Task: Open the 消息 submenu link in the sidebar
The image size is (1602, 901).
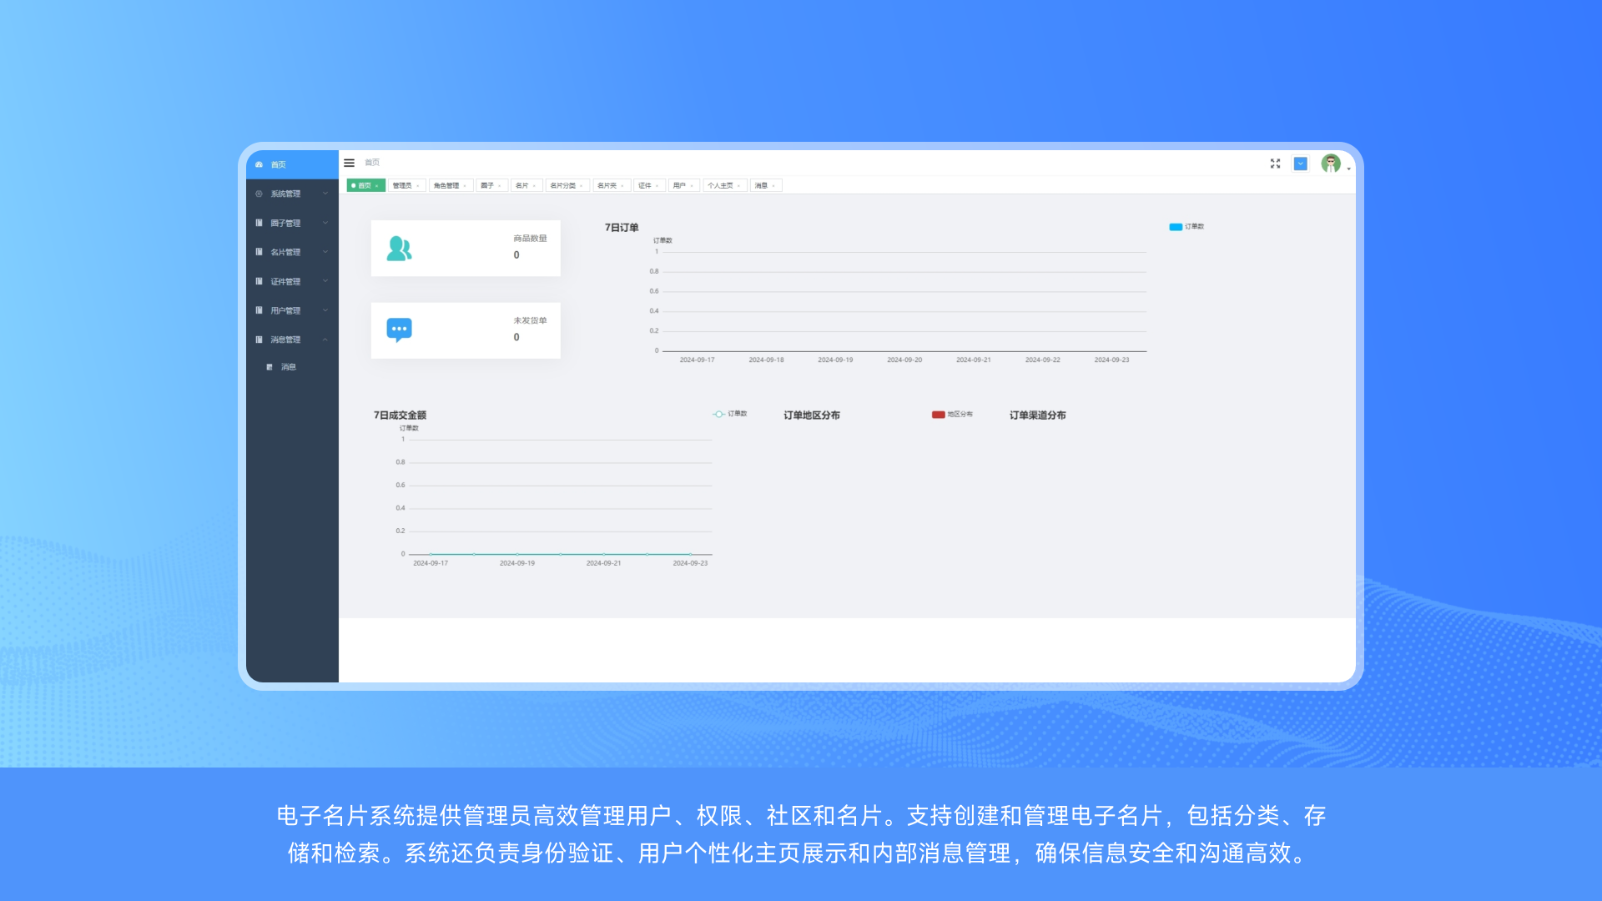Action: coord(289,367)
